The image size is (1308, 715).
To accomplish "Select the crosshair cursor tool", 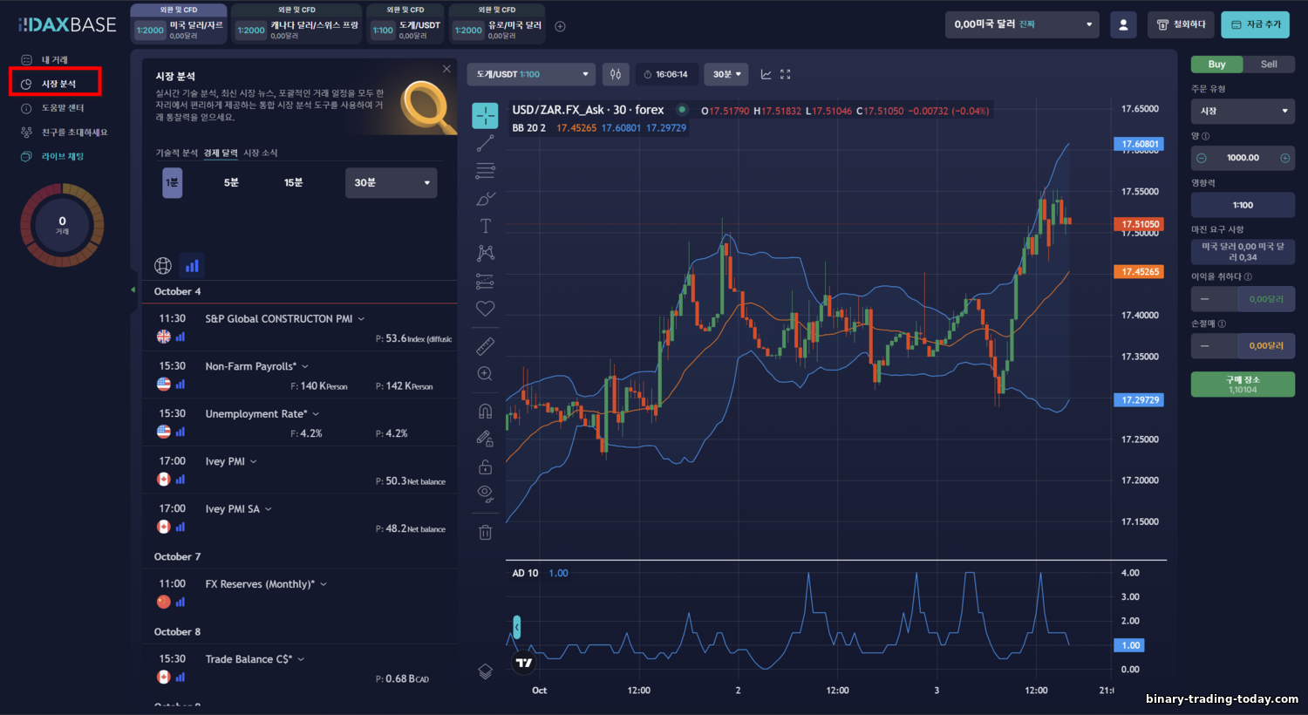I will coord(485,115).
